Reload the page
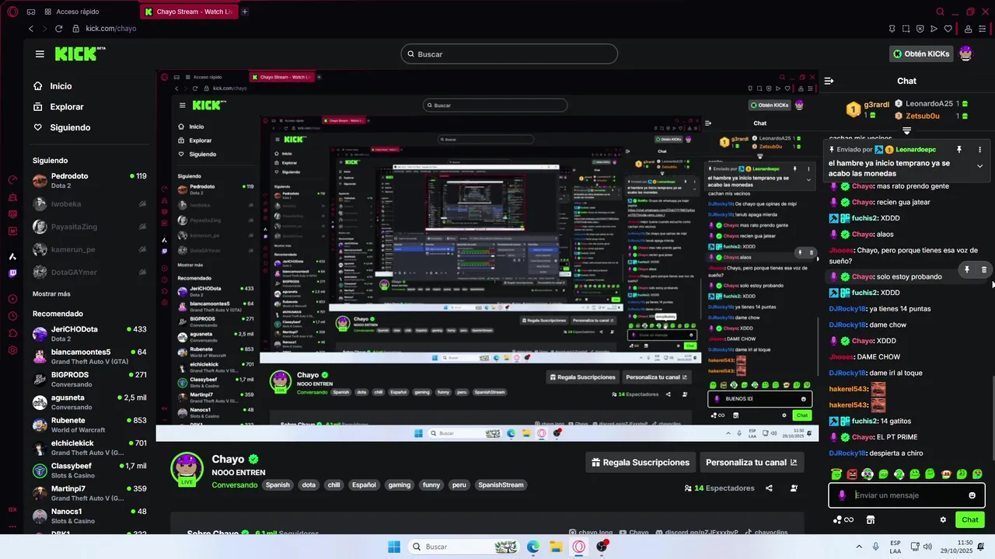Image resolution: width=995 pixels, height=559 pixels. click(58, 29)
